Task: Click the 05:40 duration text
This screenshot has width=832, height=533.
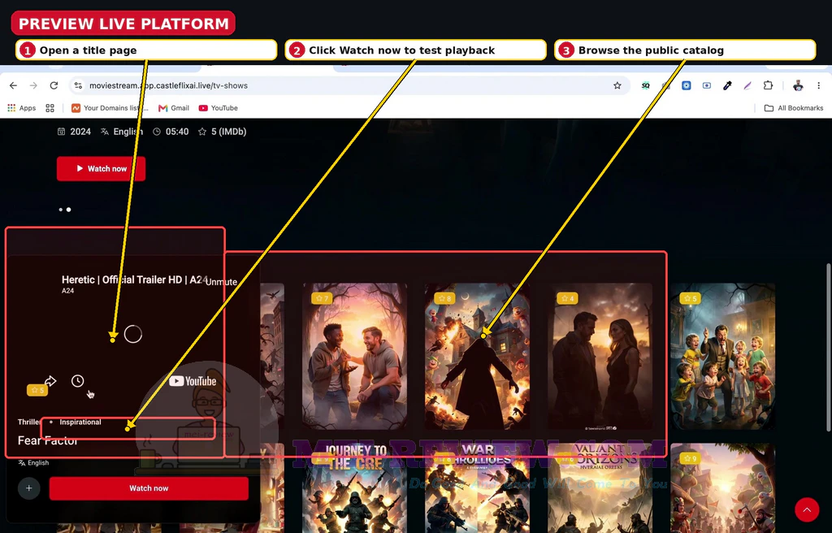Action: coord(176,132)
